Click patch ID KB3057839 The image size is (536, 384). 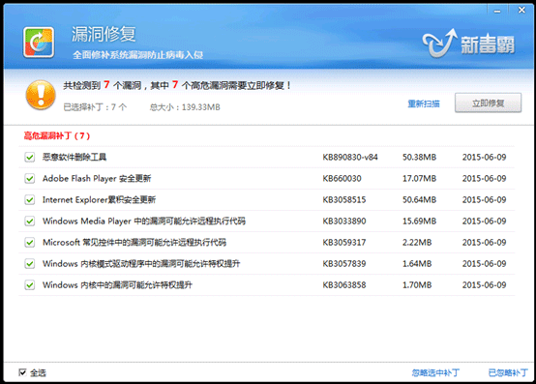(344, 264)
